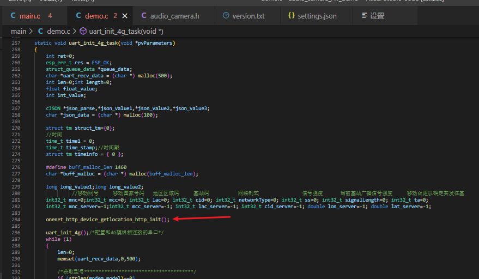Click 'int length=0;' on line 263
This screenshot has width=479, height=279.
[x=93, y=82]
